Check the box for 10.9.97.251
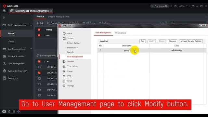The image size is (208, 117). pyautogui.click(x=39, y=90)
